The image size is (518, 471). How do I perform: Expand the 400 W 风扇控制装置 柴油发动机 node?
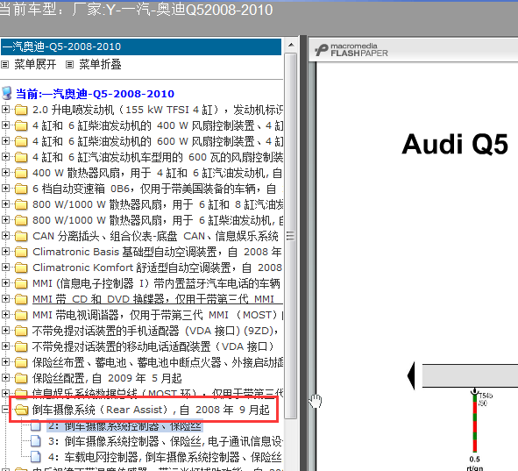point(5,125)
